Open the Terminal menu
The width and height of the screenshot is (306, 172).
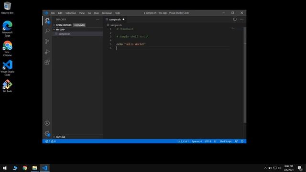pyautogui.click(x=107, y=13)
